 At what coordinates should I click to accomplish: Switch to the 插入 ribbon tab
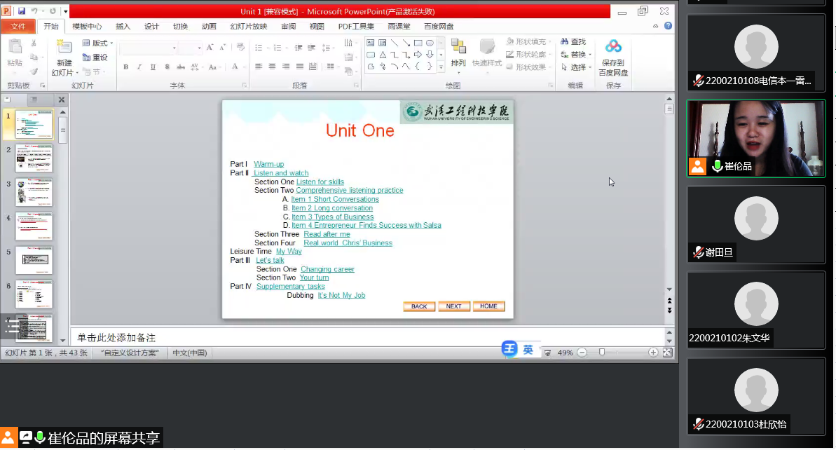(123, 27)
